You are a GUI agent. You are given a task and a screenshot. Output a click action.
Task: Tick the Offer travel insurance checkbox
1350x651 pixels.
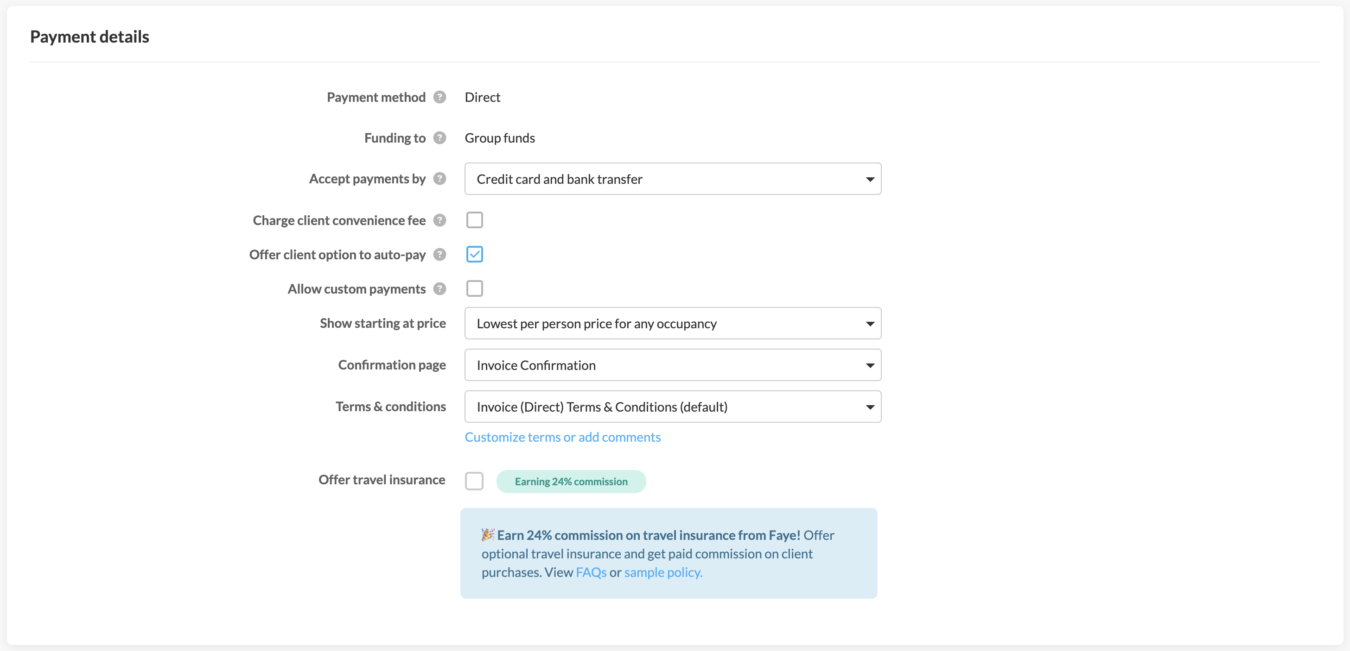coord(474,481)
